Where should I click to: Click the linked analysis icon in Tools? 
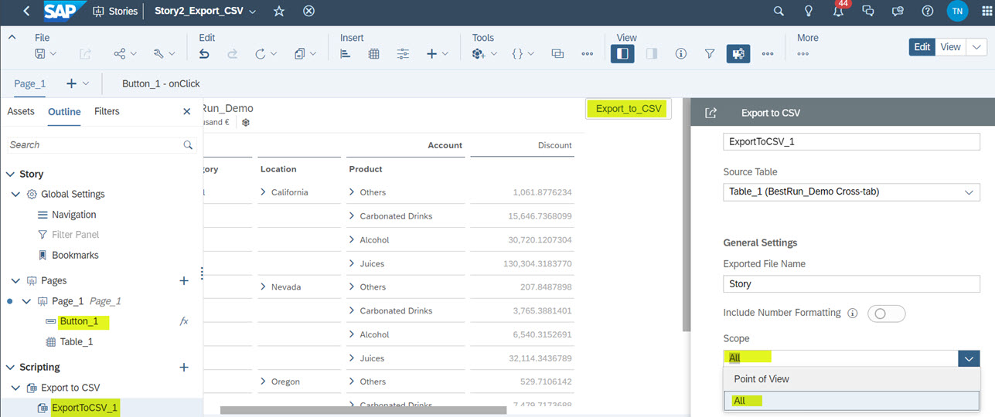[x=557, y=53]
